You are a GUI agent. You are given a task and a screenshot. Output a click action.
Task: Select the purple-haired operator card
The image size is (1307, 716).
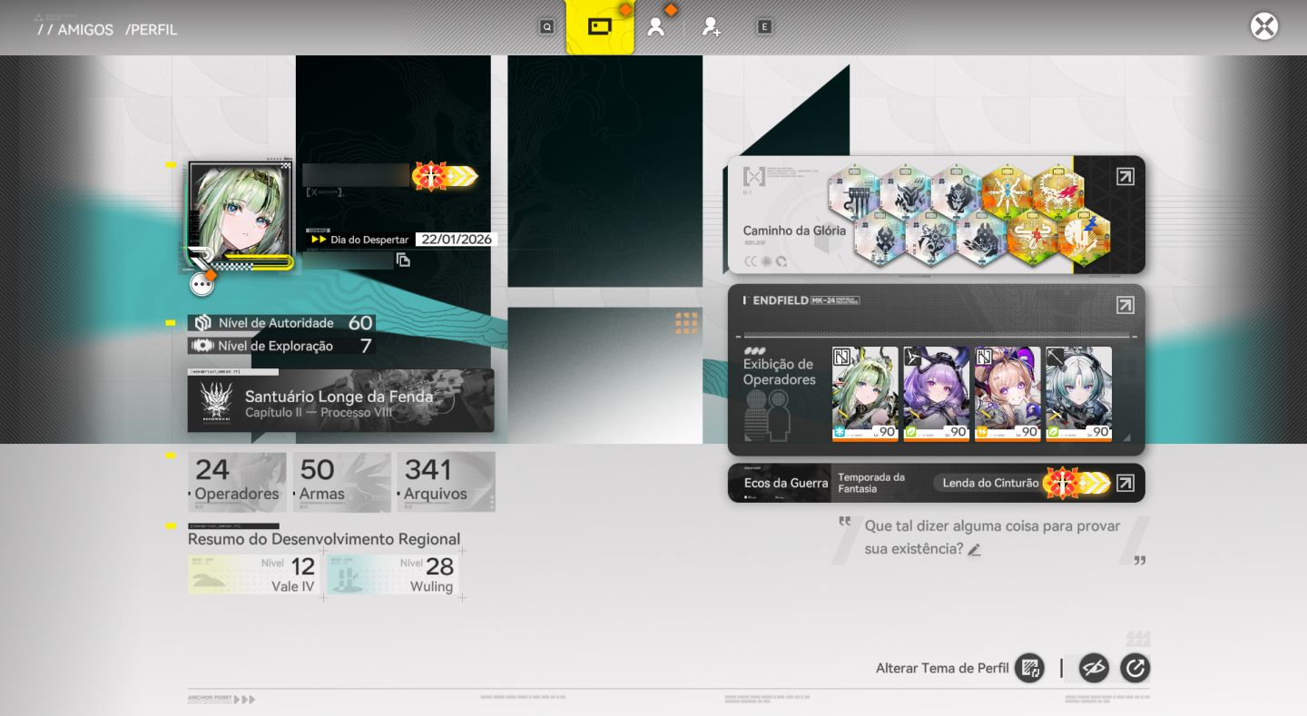point(937,394)
